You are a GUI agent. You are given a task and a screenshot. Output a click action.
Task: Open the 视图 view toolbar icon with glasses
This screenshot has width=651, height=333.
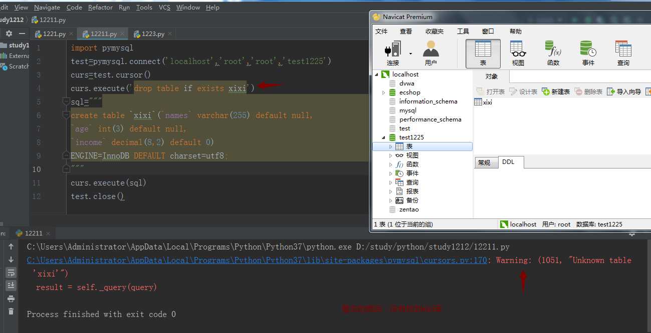pos(518,53)
